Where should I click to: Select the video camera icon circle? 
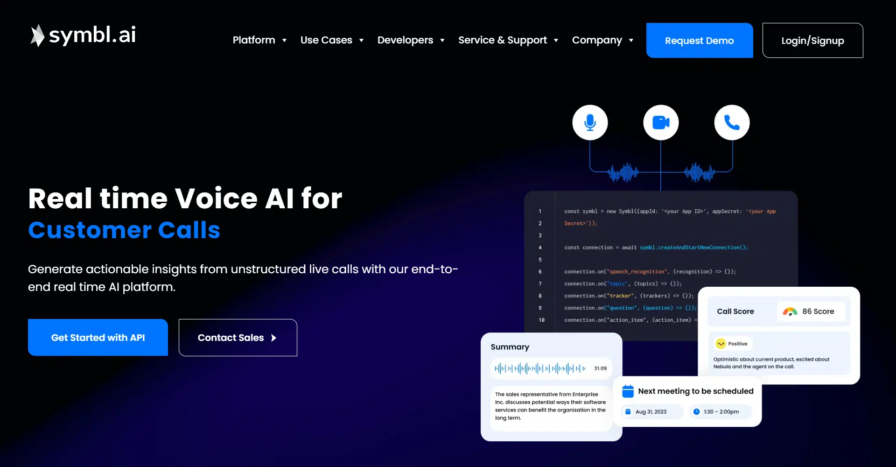click(x=661, y=122)
